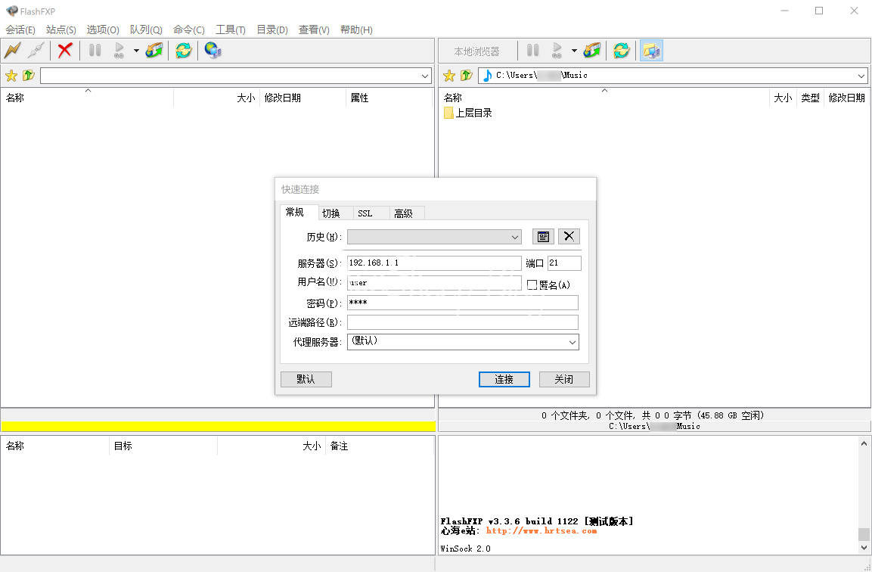Click the right pane refresh icon

point(621,51)
